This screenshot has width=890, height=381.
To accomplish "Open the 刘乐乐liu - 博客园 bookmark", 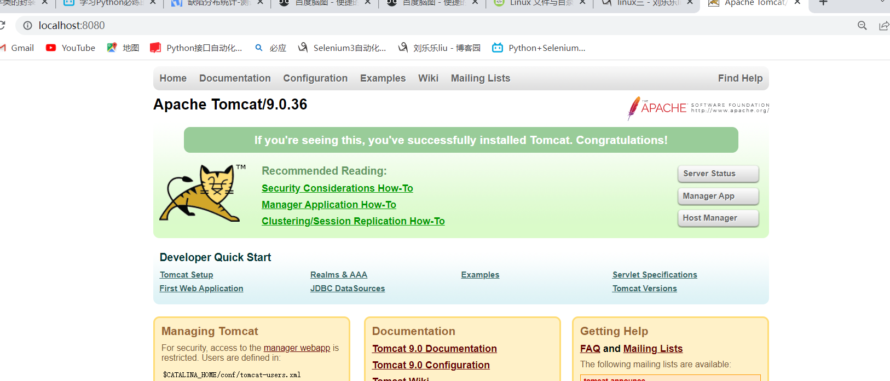I will 439,48.
